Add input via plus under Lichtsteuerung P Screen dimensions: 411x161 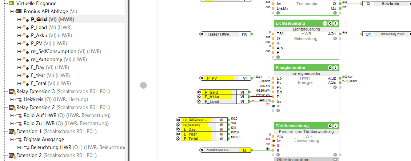(278, 57)
